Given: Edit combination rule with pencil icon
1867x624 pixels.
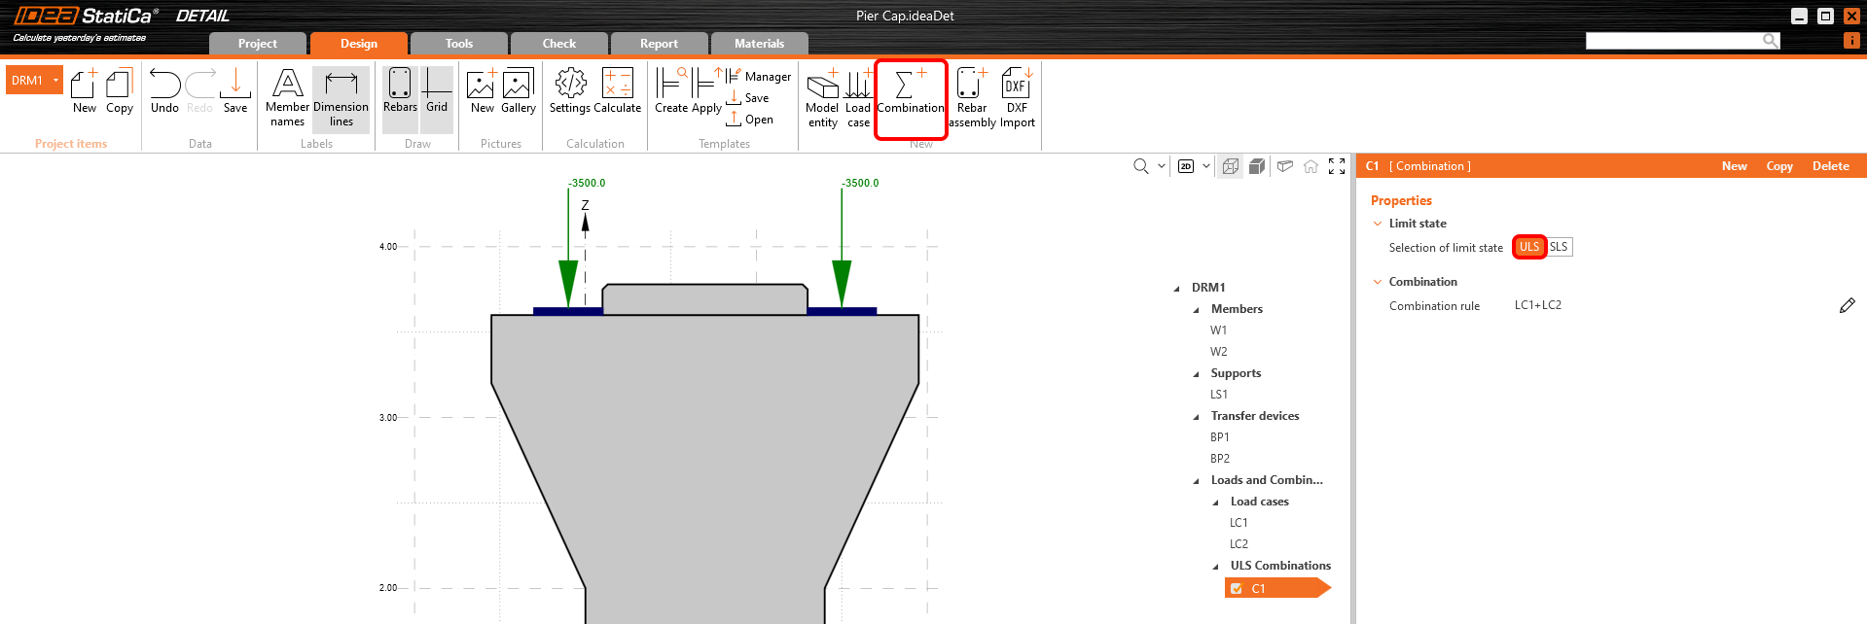Looking at the screenshot, I should pos(1847,306).
